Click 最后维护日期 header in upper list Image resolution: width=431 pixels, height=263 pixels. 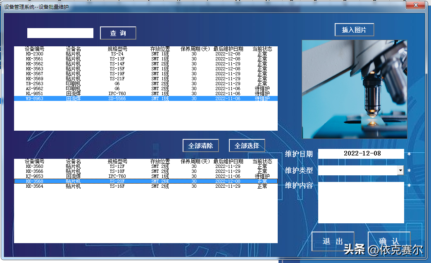pos(228,49)
